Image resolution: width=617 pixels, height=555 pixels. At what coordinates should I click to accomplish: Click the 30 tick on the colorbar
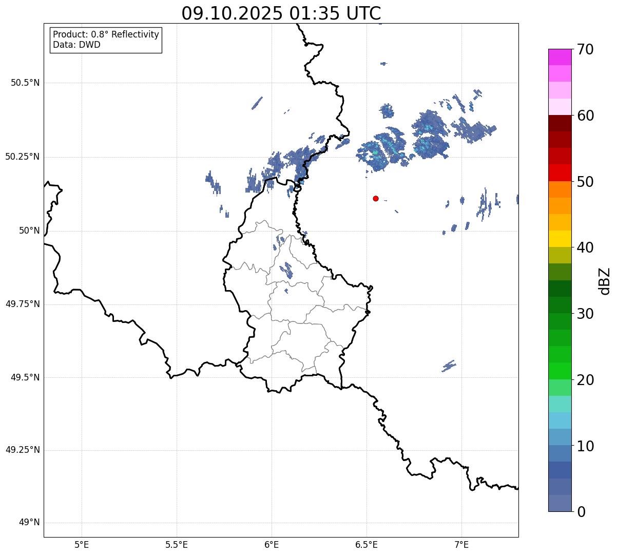click(x=585, y=314)
